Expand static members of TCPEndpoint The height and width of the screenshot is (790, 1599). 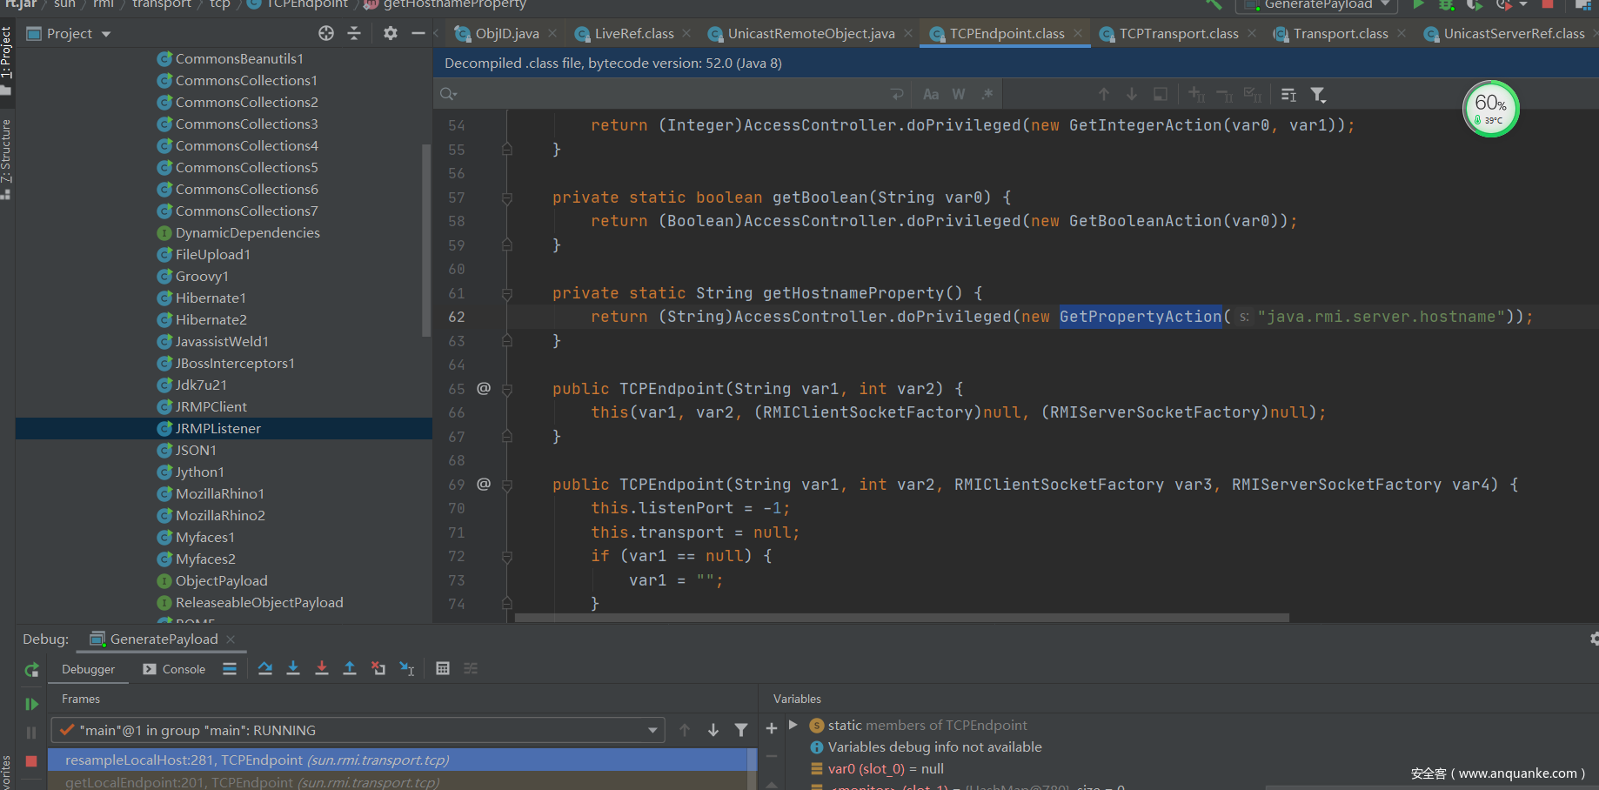tap(793, 725)
